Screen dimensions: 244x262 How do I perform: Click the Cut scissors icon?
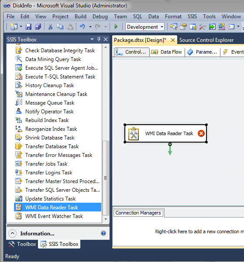pos(50,27)
